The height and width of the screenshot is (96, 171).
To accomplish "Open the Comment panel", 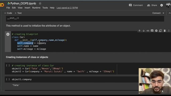I will tap(136, 5).
